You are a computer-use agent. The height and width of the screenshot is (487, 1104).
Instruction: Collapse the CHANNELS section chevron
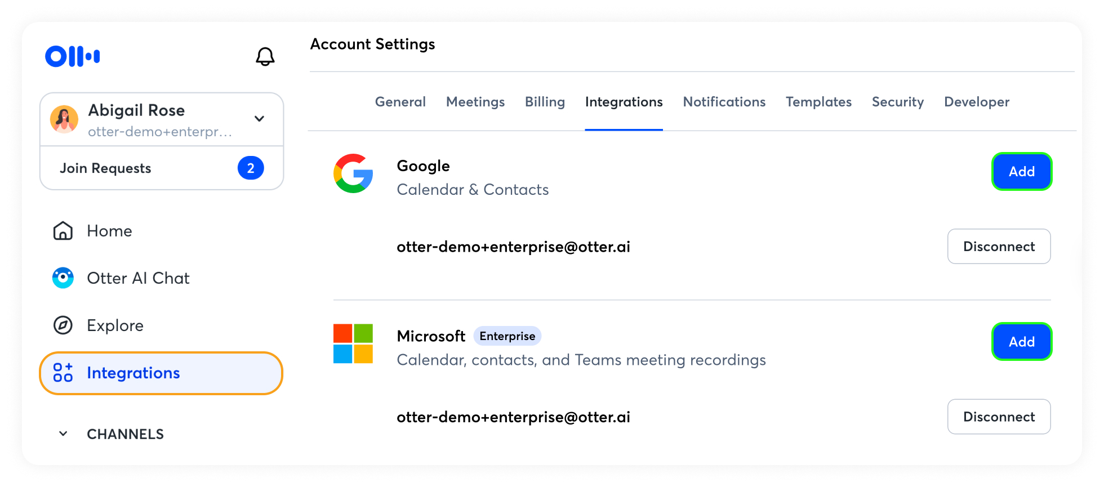point(63,434)
